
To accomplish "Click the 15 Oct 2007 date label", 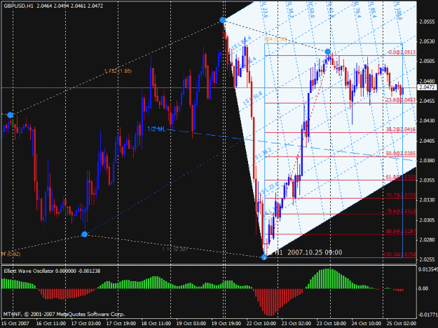I will point(15,323).
